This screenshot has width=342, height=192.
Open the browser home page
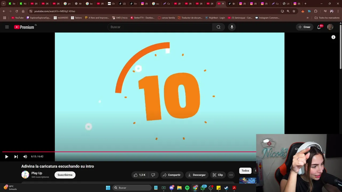pos(23,11)
